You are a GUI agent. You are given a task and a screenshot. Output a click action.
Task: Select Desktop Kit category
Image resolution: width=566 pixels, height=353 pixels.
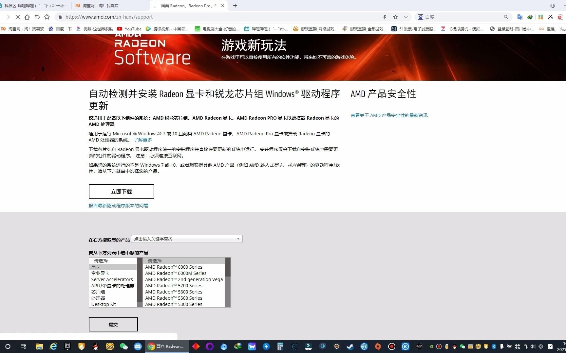113,304
